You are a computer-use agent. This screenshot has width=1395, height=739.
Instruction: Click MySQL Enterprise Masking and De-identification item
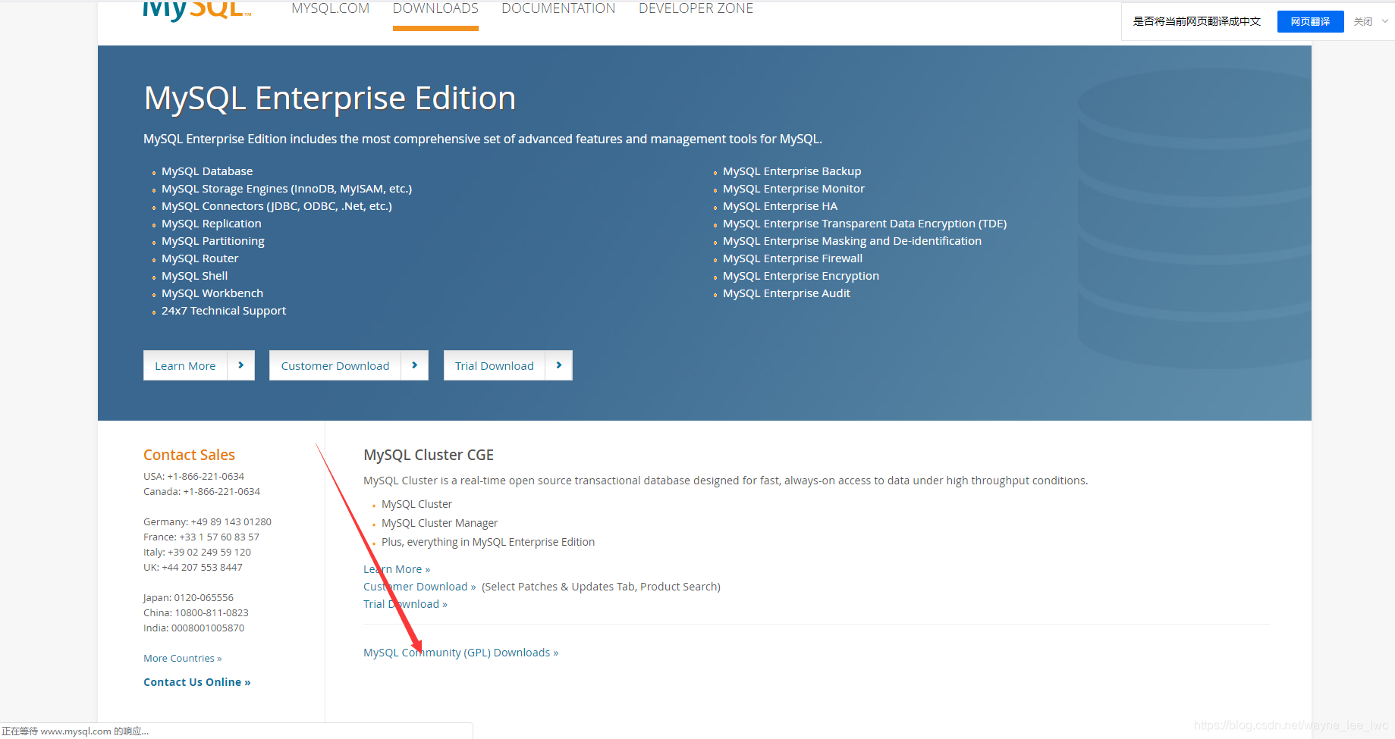852,241
